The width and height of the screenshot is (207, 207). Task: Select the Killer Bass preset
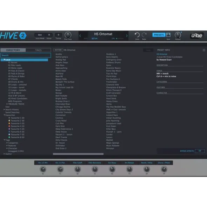click(111, 129)
